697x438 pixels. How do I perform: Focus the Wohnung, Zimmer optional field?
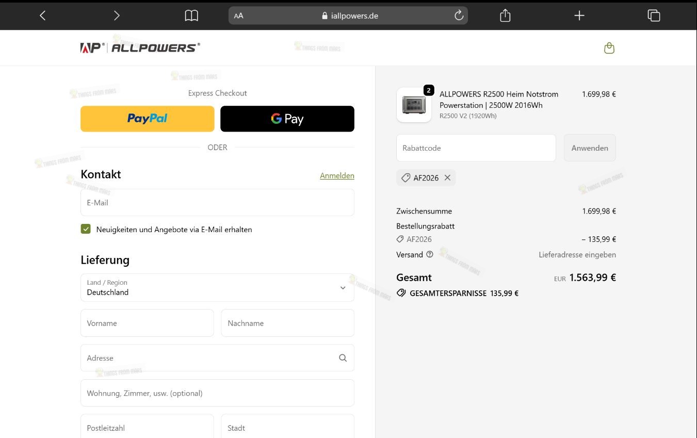[x=217, y=393]
